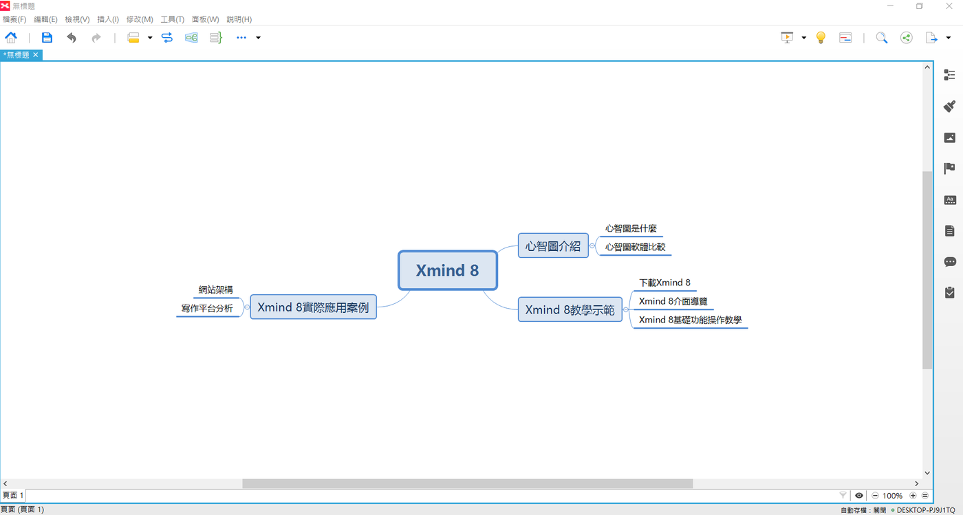Open the 面板(W) menu
This screenshot has width=963, height=515.
(x=205, y=19)
